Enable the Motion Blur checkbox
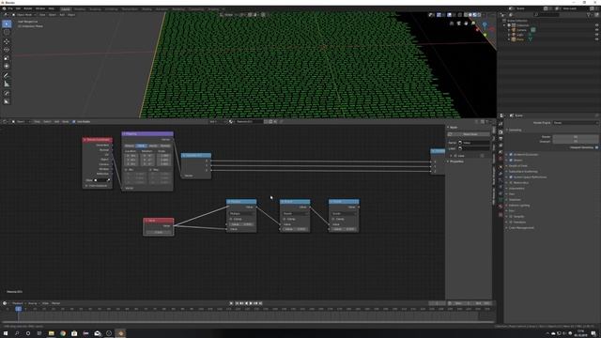Viewport: 601px width, 338px height. pos(511,183)
